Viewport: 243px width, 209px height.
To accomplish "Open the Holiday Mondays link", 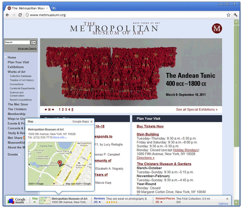I will 186,150.
